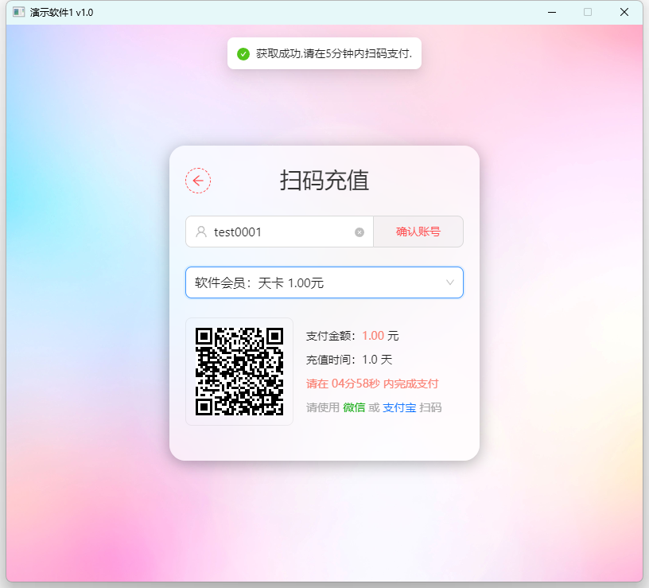Screen dimensions: 649x588
Task: Click the 充值时间: 1.0 天 text
Action: pyautogui.click(x=349, y=360)
